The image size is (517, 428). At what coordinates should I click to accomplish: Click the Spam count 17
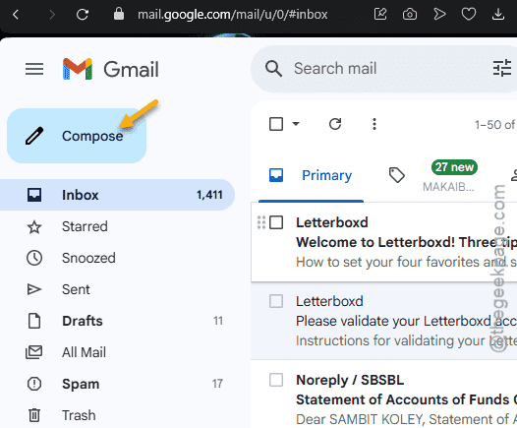point(217,384)
